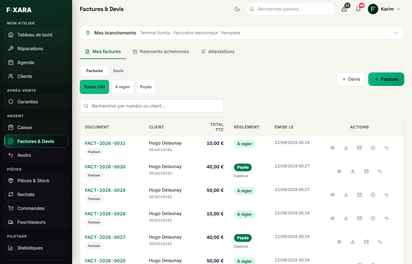
Task: Mark FACT-2026-0031 as paid with check icon
Action: tap(373, 148)
